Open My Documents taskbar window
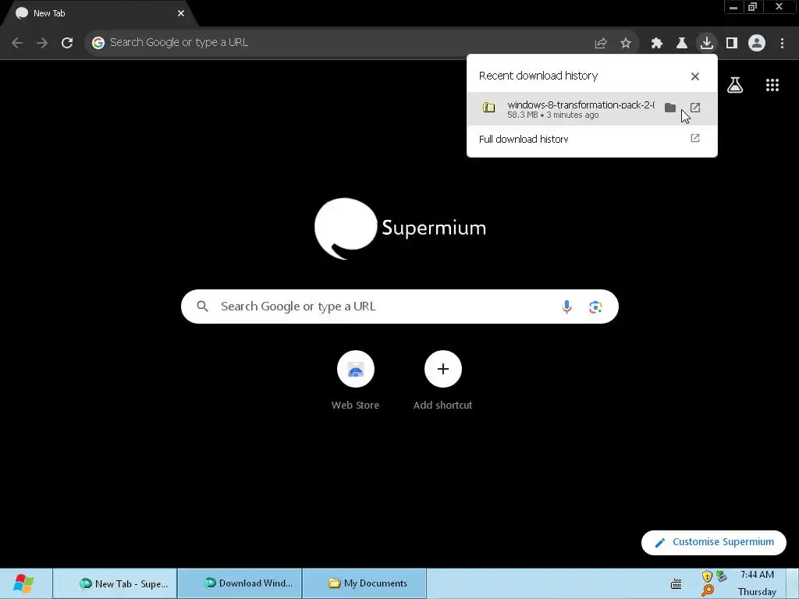This screenshot has height=599, width=799. (364, 583)
